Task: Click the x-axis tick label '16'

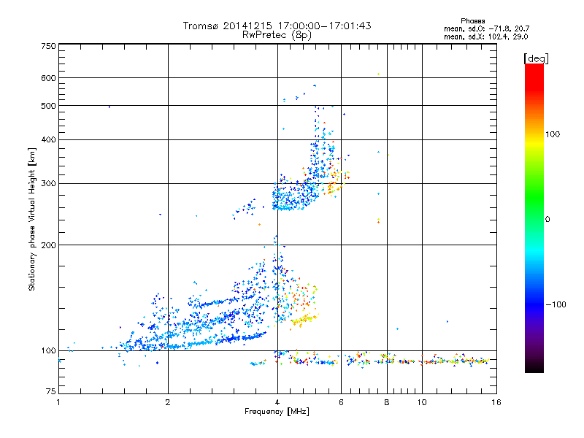Action: 496,402
